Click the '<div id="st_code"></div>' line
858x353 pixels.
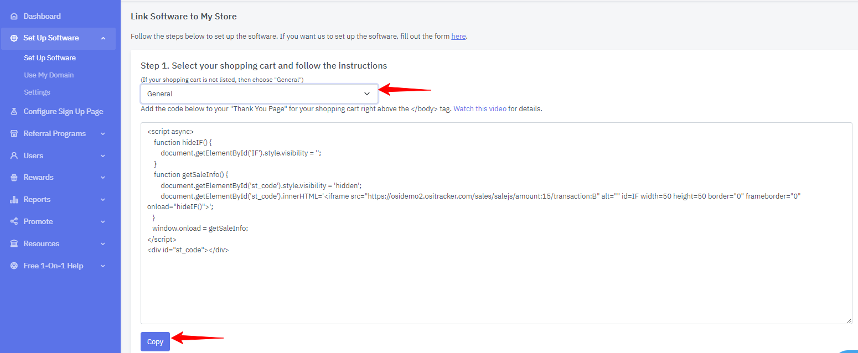188,250
